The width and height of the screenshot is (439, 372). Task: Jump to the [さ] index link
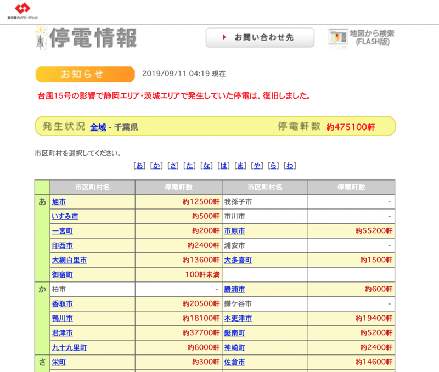173,166
